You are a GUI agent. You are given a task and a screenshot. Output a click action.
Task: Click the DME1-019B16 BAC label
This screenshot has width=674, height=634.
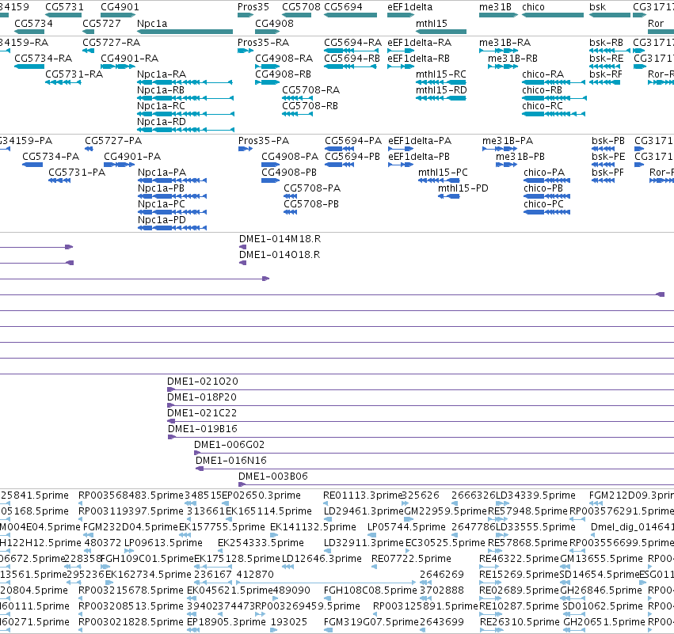[x=203, y=429]
